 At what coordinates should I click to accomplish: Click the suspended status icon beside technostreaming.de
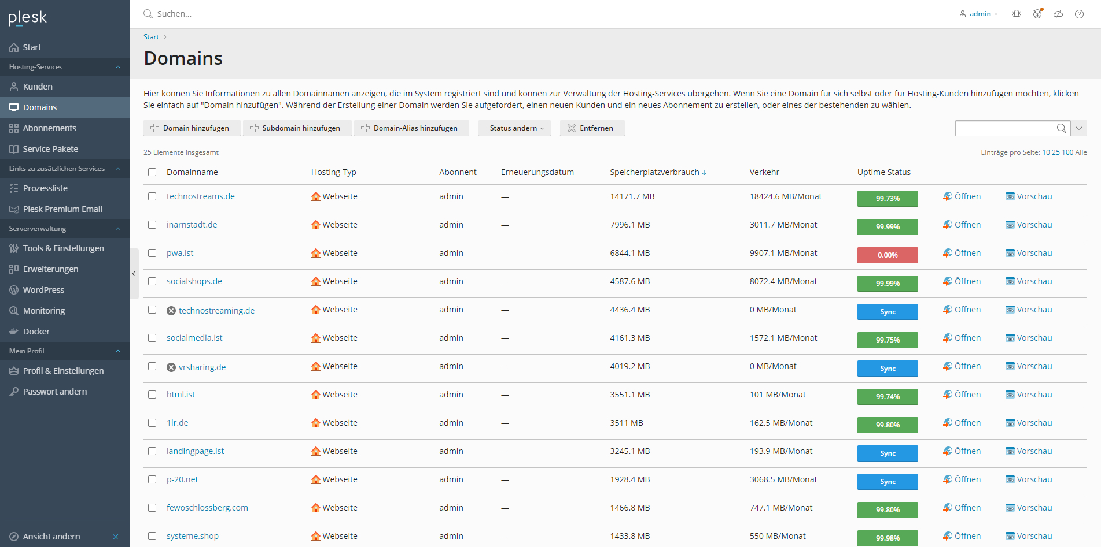171,311
